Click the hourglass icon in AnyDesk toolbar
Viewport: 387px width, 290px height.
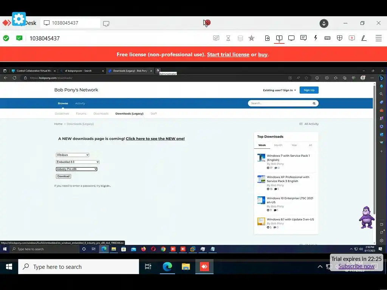click(228, 38)
